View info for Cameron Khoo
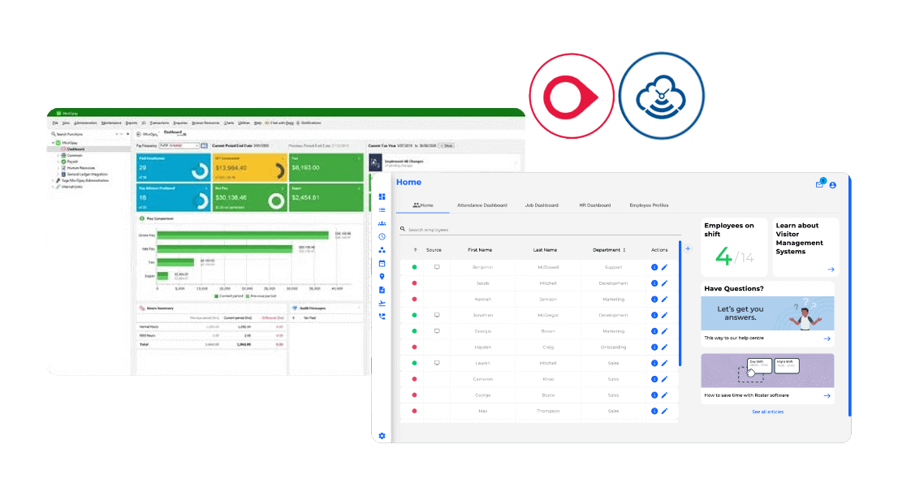The image size is (898, 496). tap(654, 379)
